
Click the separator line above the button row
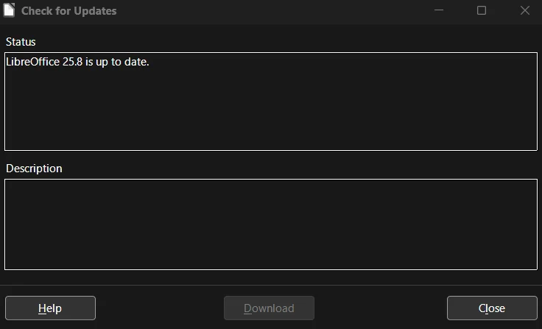click(x=271, y=285)
